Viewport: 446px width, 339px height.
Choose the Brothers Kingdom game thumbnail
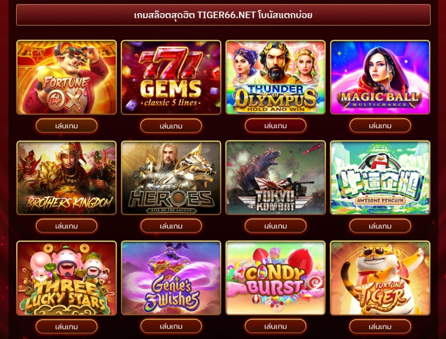(67, 178)
